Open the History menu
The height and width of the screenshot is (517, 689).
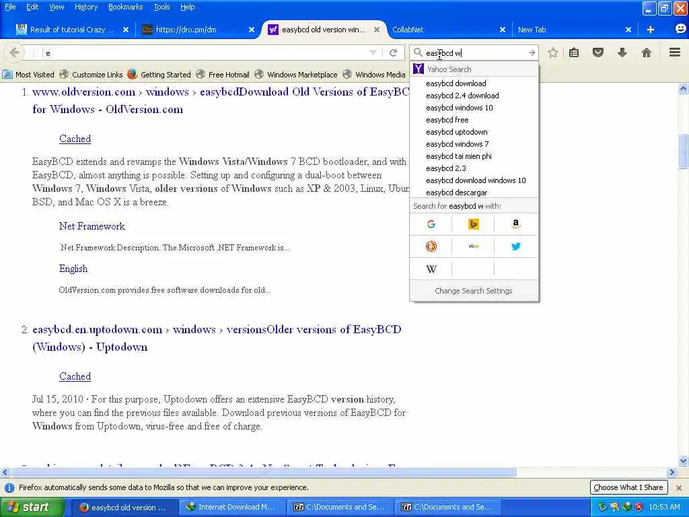point(85,7)
